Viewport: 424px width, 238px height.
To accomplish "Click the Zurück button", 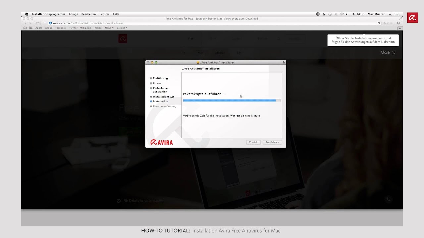I will click(253, 142).
